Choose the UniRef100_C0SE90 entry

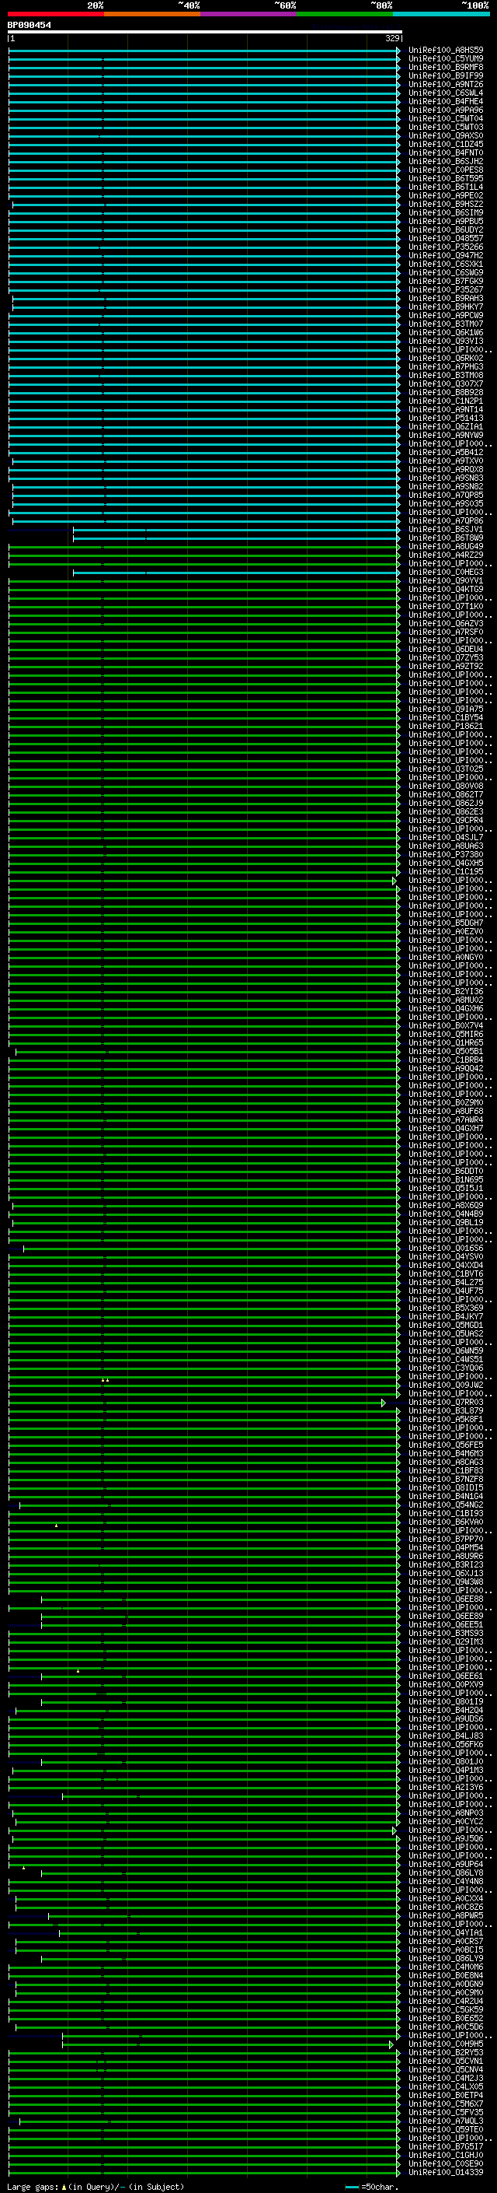click(446, 2163)
